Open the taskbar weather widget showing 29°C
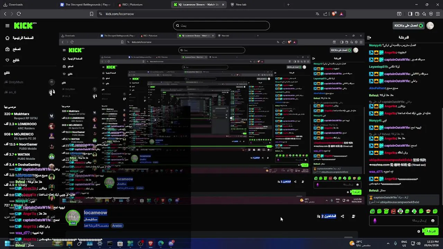The width and height of the screenshot is (443, 249). [360, 243]
